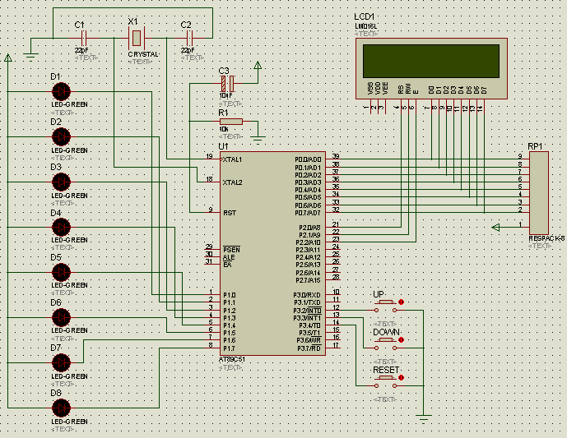The height and width of the screenshot is (438, 567).
Task: Select power terminal arrow above LED D1
Action: click(x=8, y=58)
